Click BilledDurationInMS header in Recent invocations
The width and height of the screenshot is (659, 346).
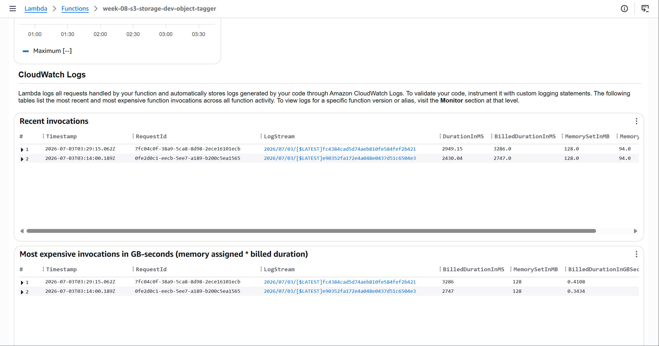[525, 137]
